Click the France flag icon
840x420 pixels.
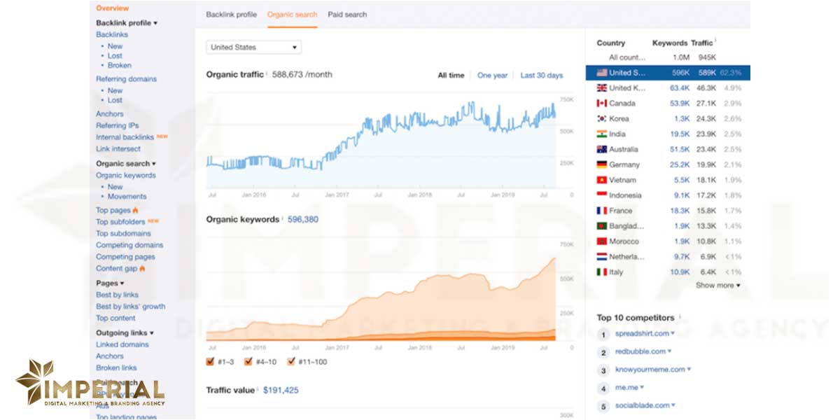[x=601, y=211]
